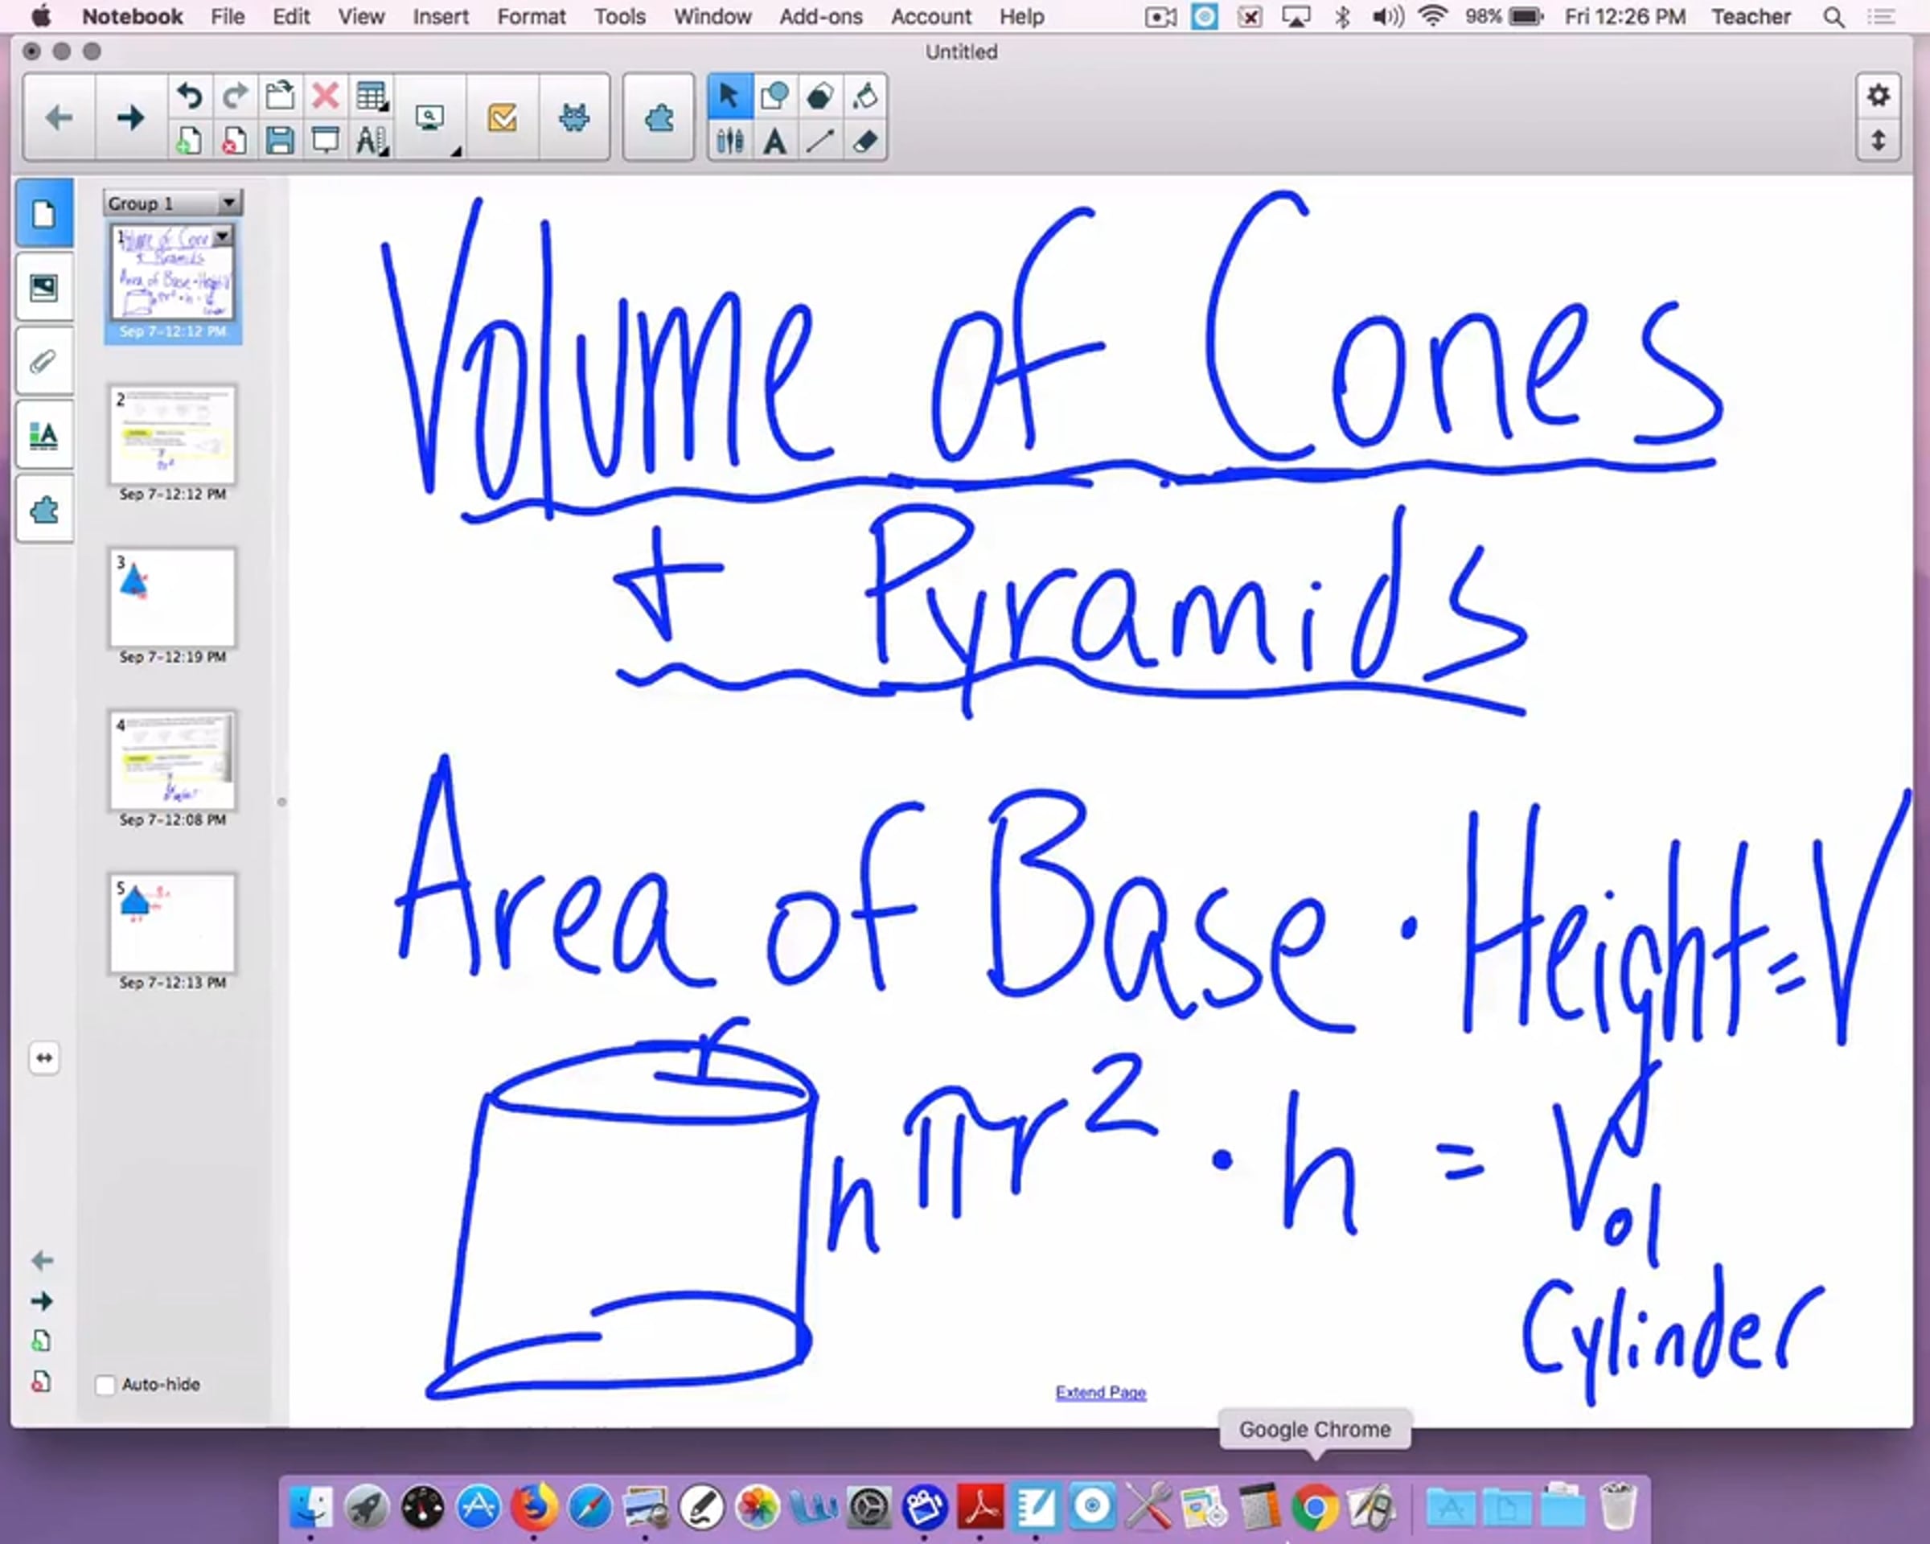Image resolution: width=1930 pixels, height=1544 pixels.
Task: Click the Fill bucket tool
Action: [864, 96]
